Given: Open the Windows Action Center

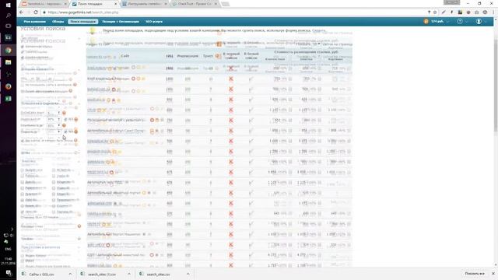Looking at the screenshot, I should 9,273.
